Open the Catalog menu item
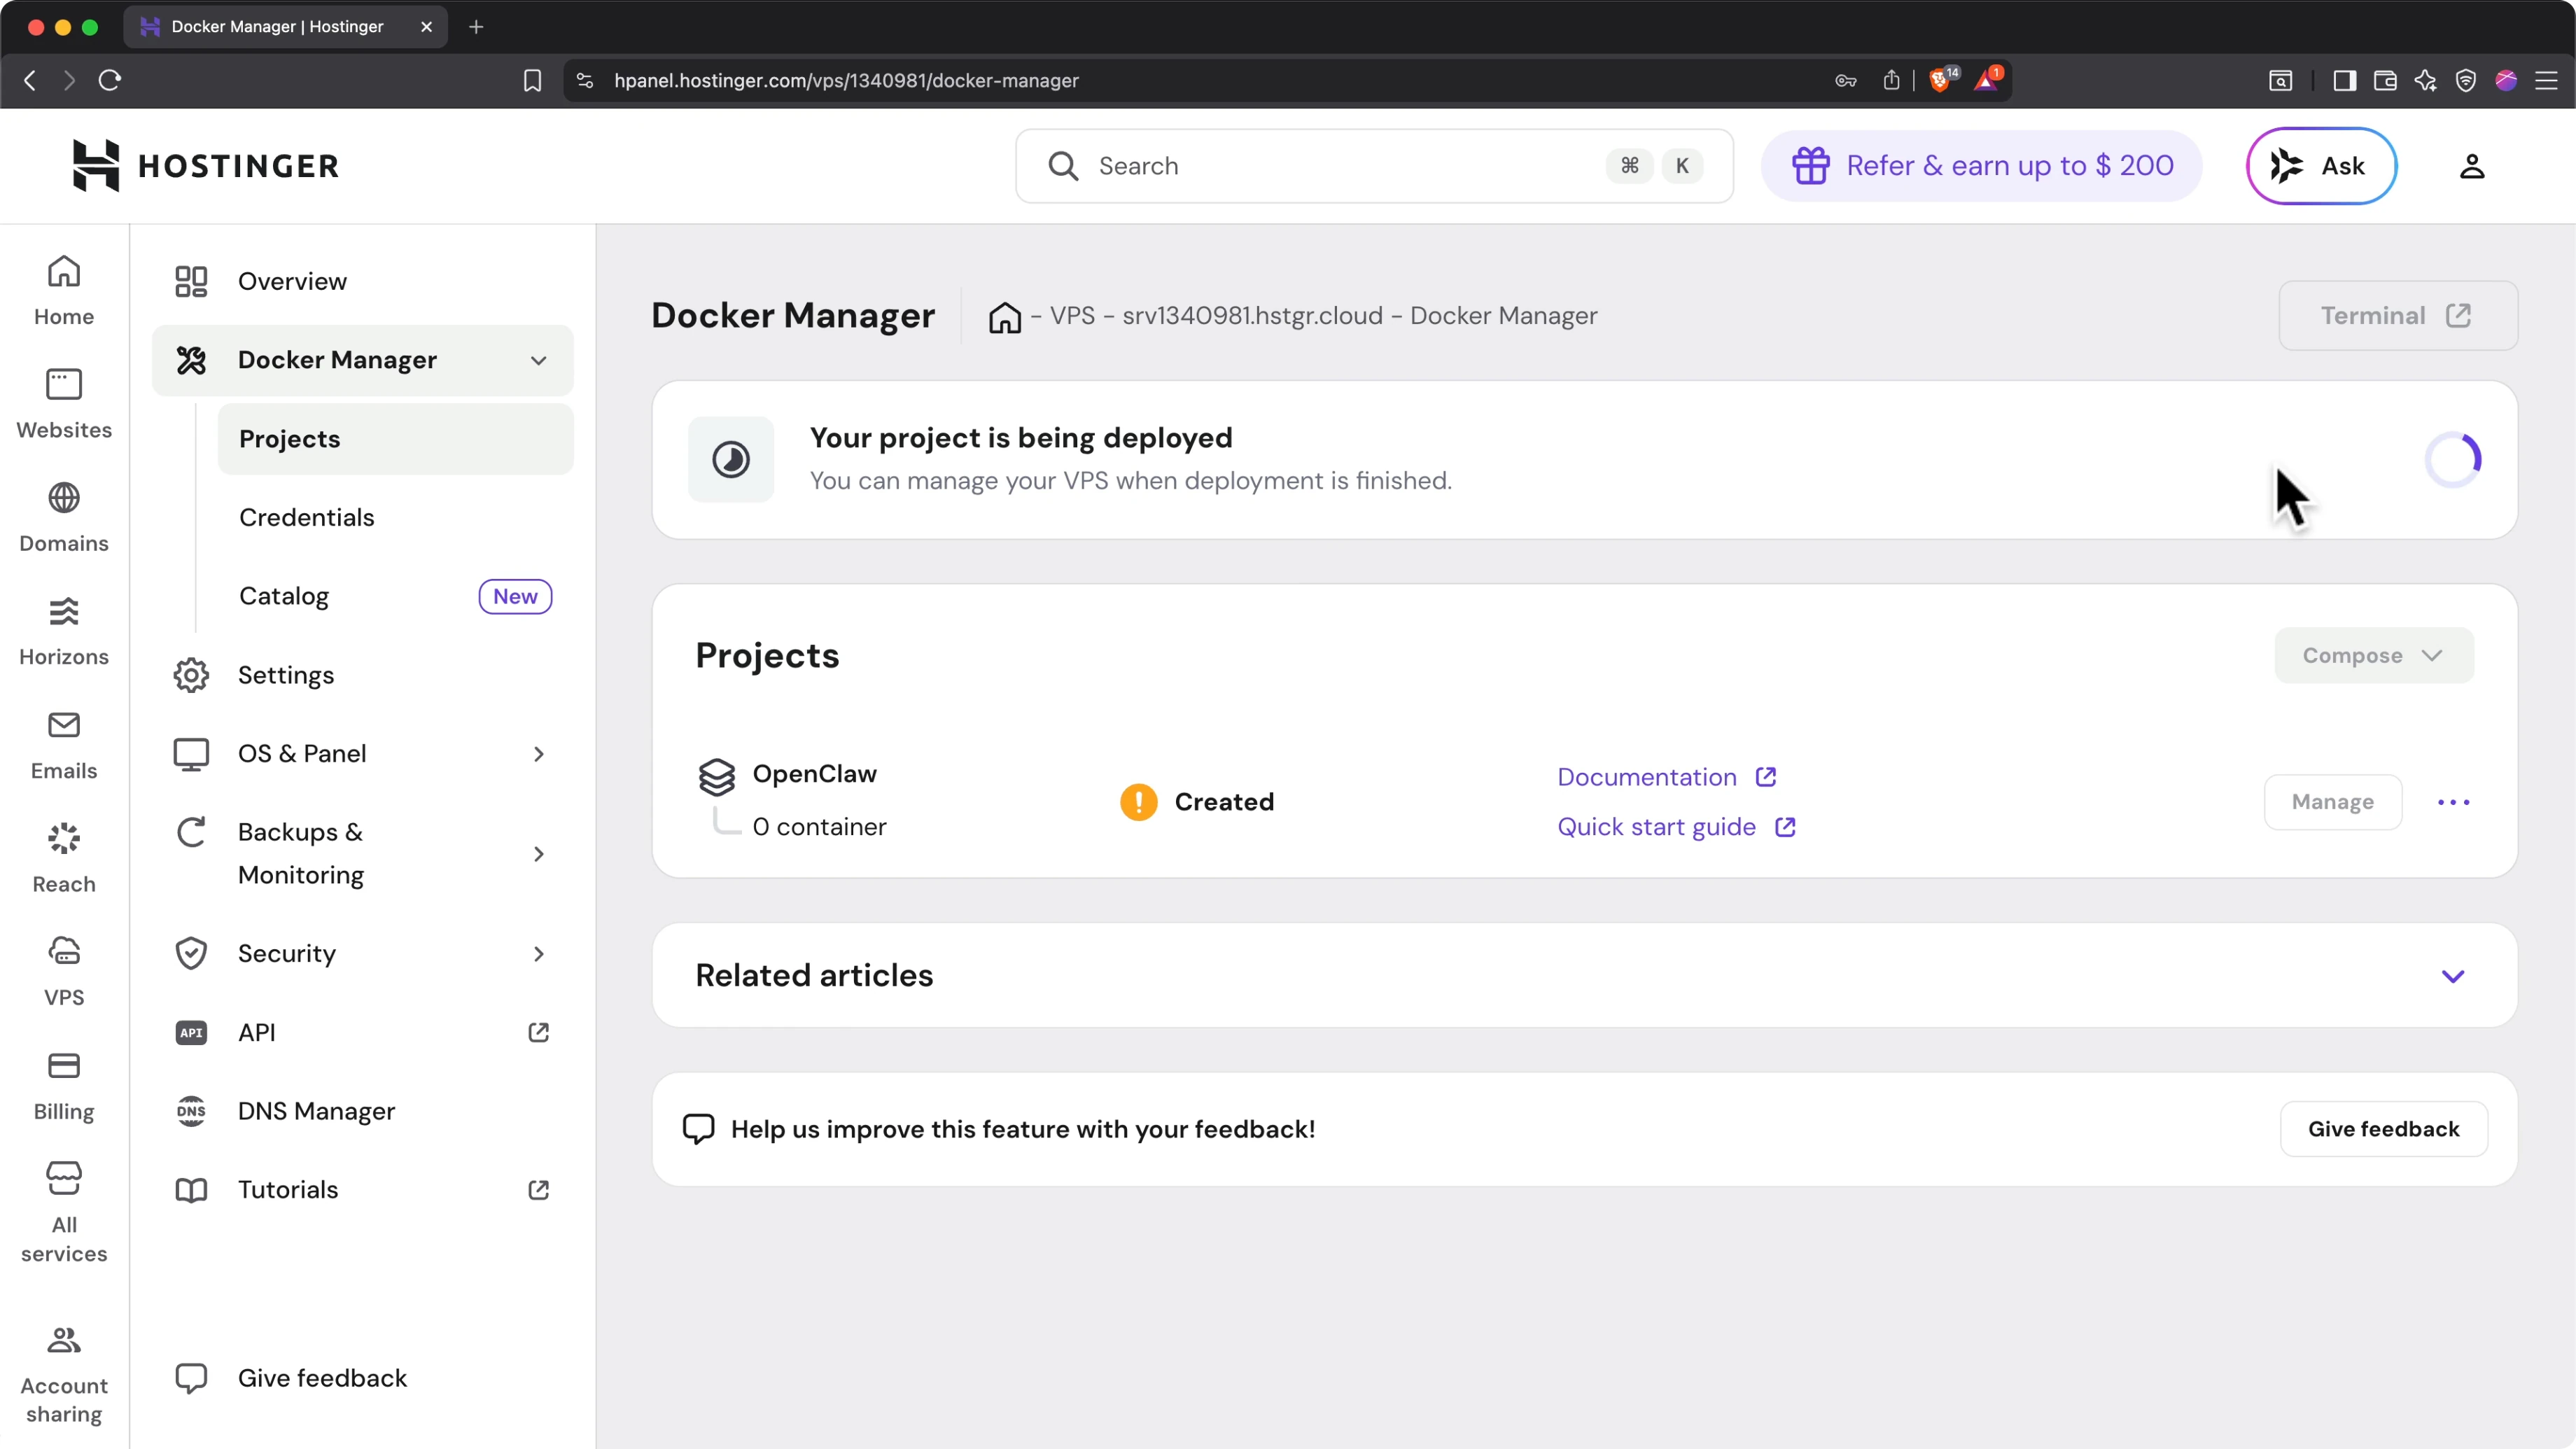Viewport: 2576px width, 1449px height. click(x=284, y=596)
